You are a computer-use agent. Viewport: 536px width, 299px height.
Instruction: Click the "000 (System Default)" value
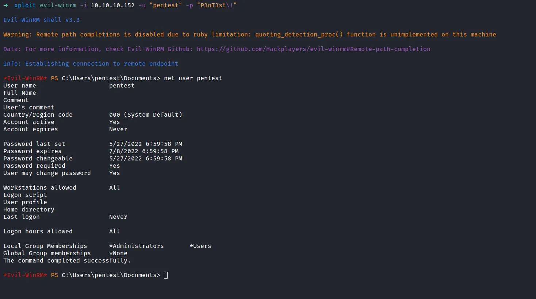click(145, 115)
